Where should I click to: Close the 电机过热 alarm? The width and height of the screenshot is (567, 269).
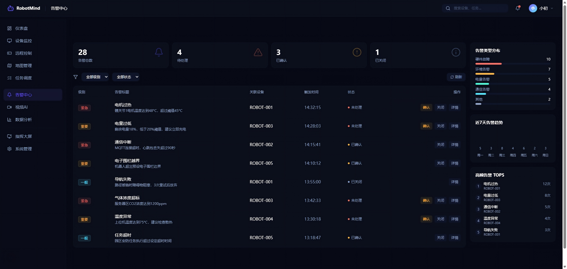point(441,107)
